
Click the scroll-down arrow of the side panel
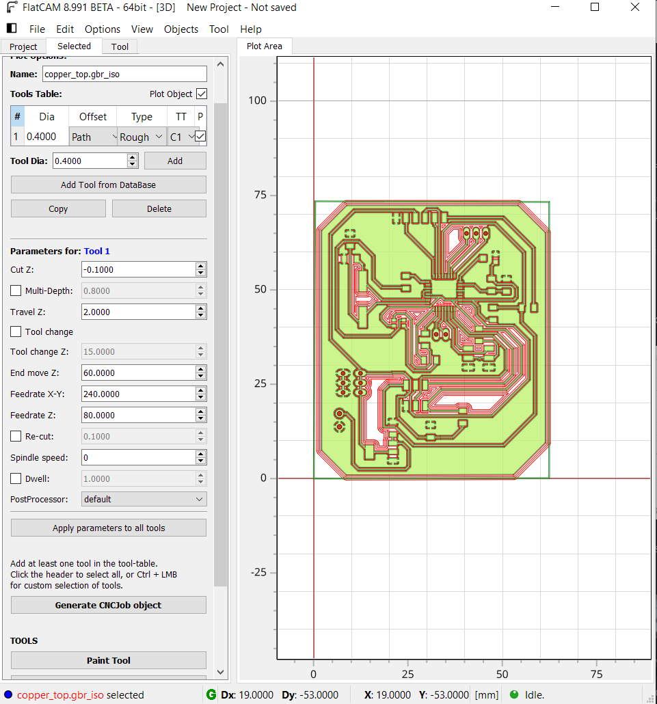click(x=220, y=672)
